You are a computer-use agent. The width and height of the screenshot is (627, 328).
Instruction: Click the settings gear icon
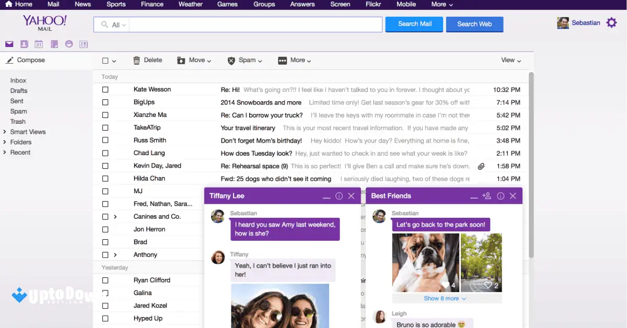click(610, 23)
